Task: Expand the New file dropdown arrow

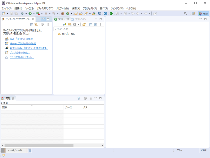Action: click(8, 13)
